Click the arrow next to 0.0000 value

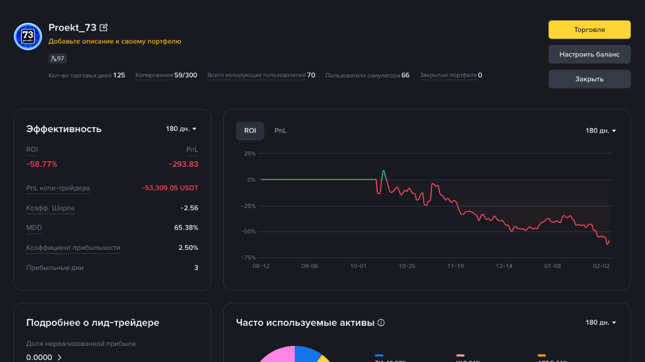coord(59,357)
